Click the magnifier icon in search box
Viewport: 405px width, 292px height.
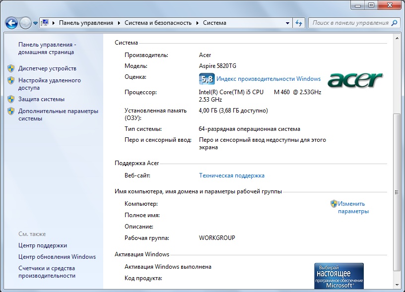tap(395, 23)
